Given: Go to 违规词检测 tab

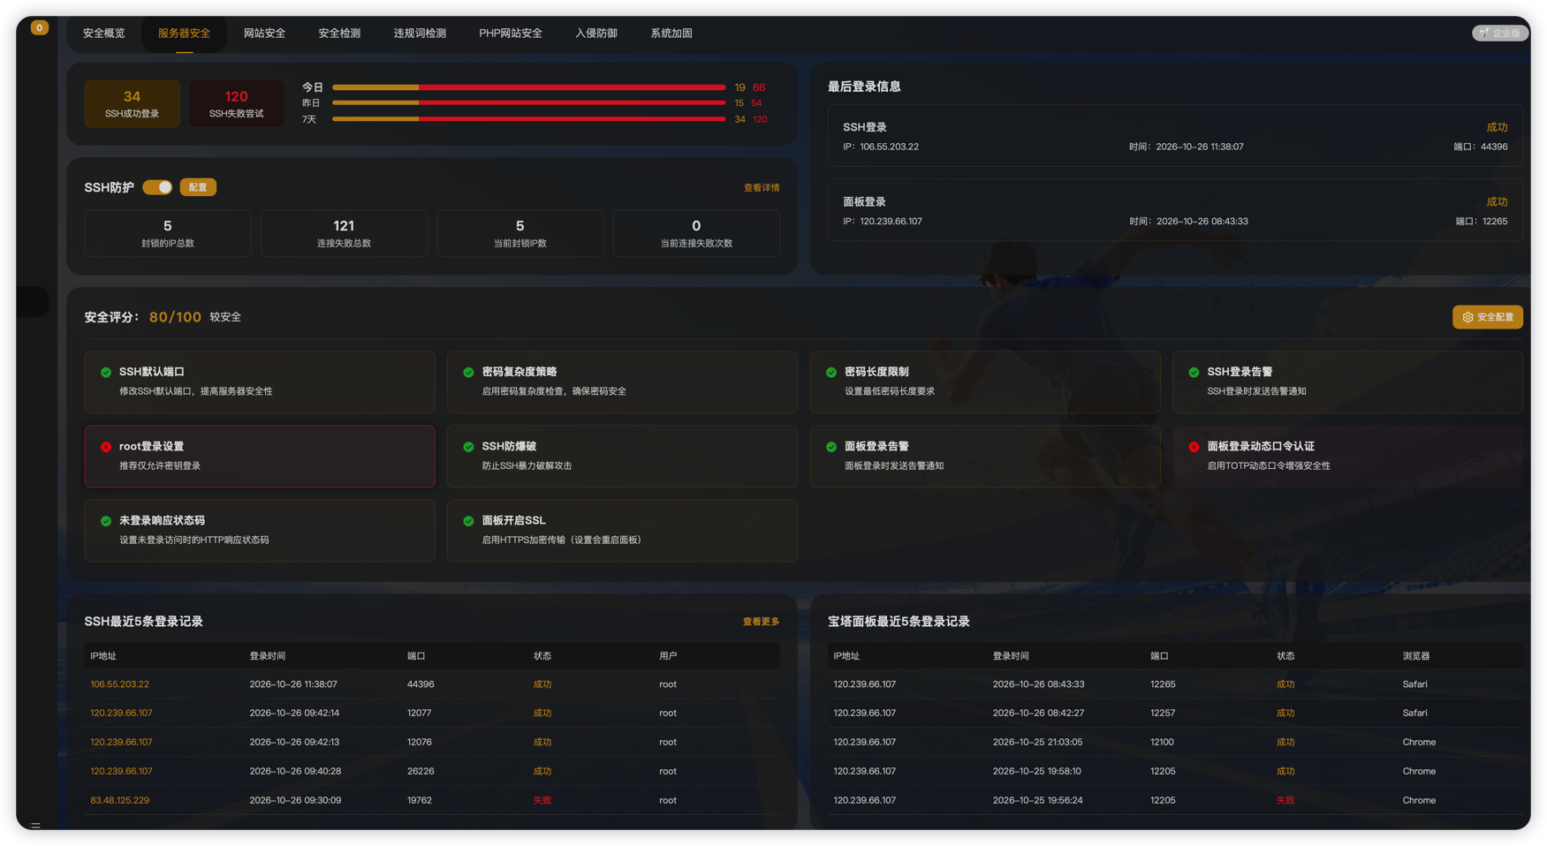Looking at the screenshot, I should point(420,34).
